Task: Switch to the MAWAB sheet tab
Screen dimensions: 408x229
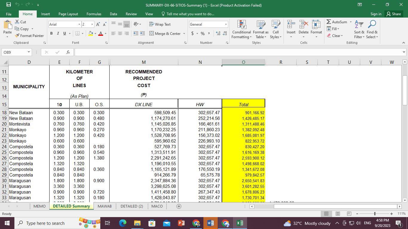Action: 105,206
